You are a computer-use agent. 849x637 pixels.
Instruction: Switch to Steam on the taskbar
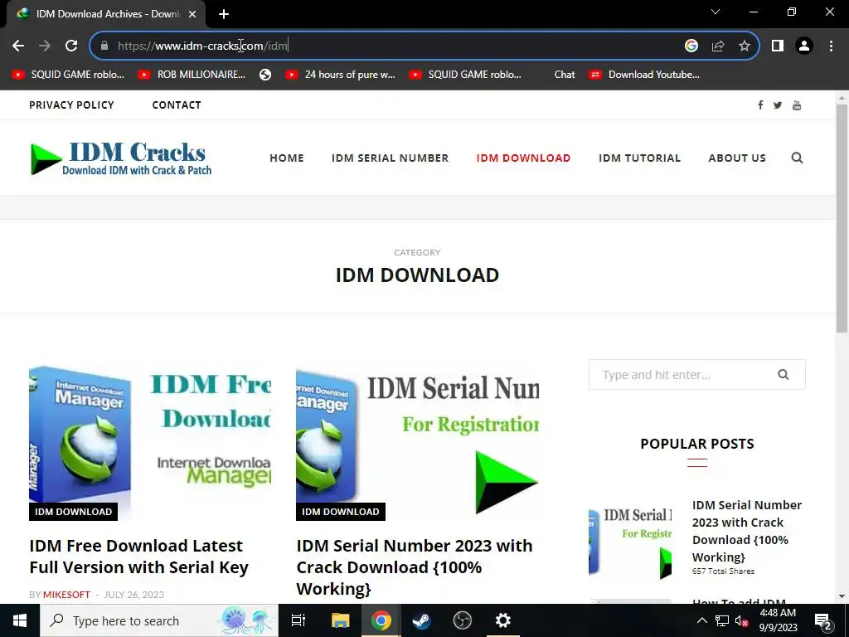[421, 620]
